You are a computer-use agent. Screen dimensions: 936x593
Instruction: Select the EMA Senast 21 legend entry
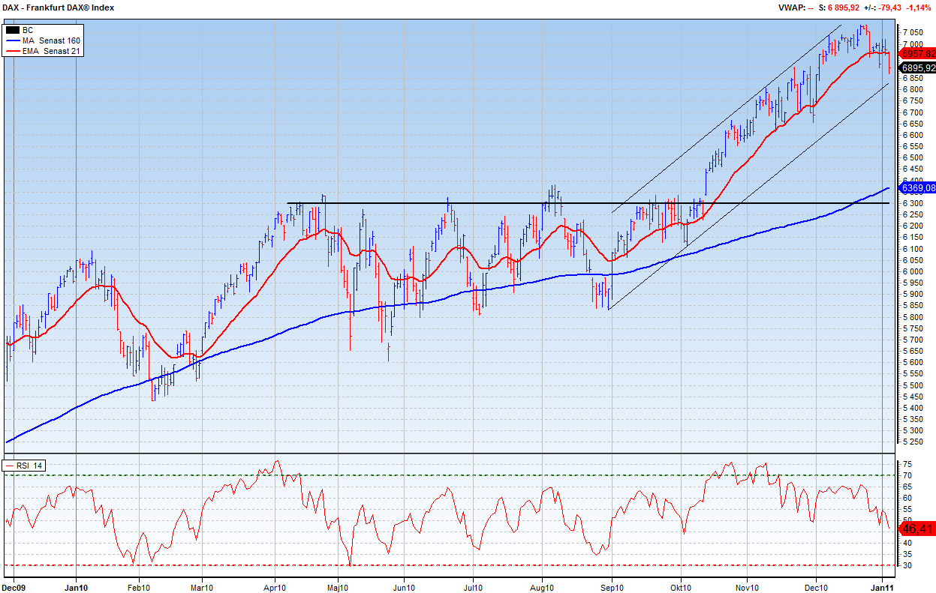53,51
